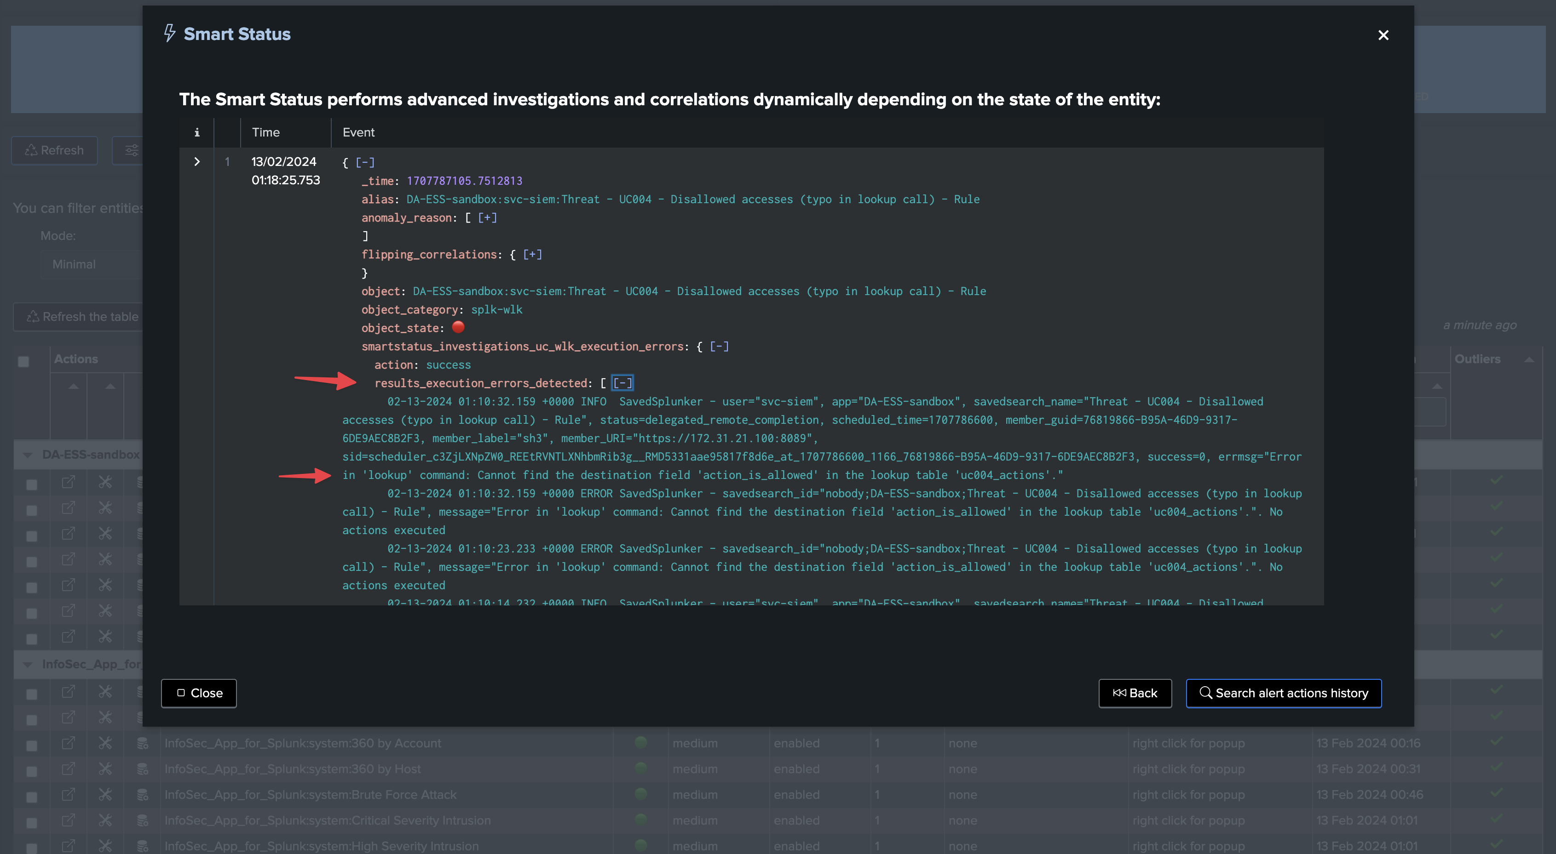Click the red object_state status indicator

[458, 327]
